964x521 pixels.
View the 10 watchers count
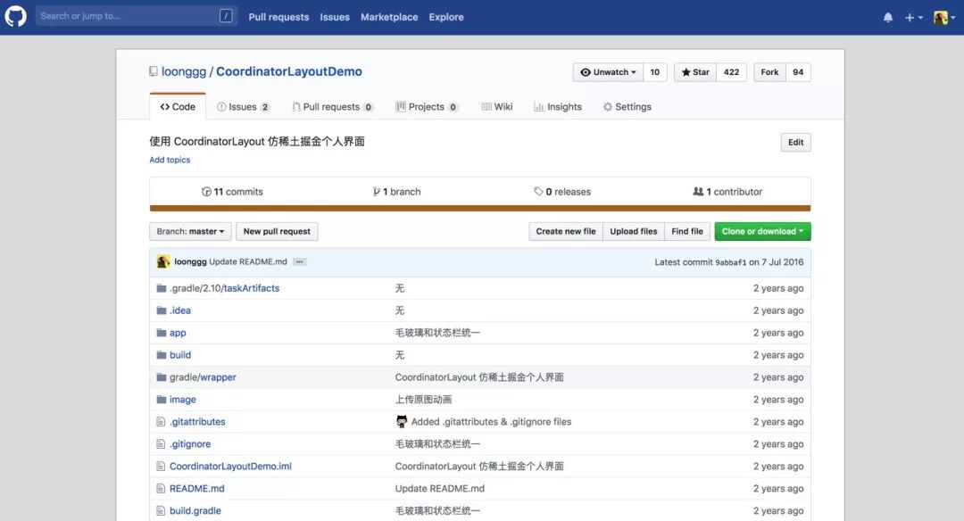pyautogui.click(x=655, y=72)
